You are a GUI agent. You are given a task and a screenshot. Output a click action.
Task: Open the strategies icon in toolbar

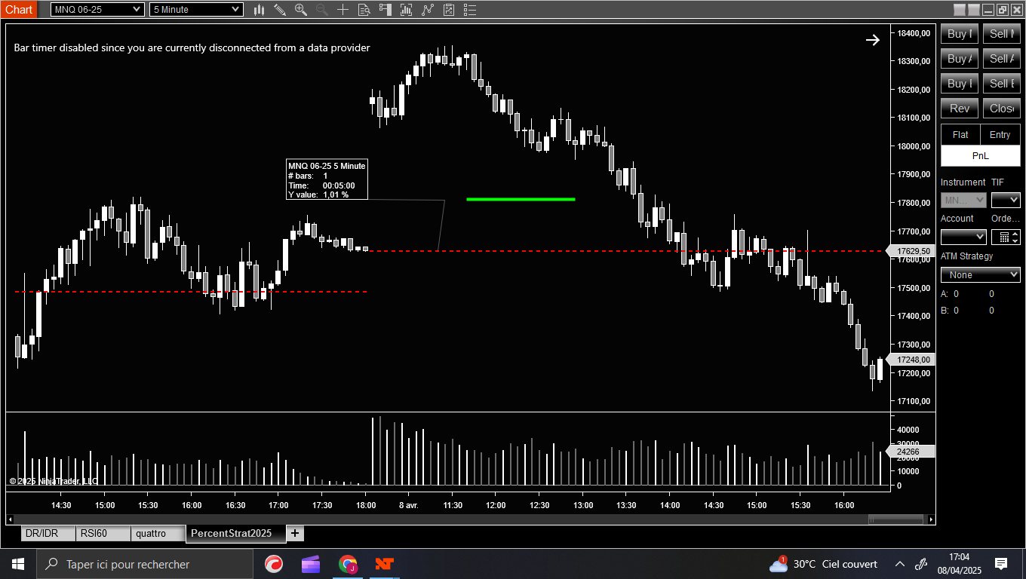[x=428, y=10]
